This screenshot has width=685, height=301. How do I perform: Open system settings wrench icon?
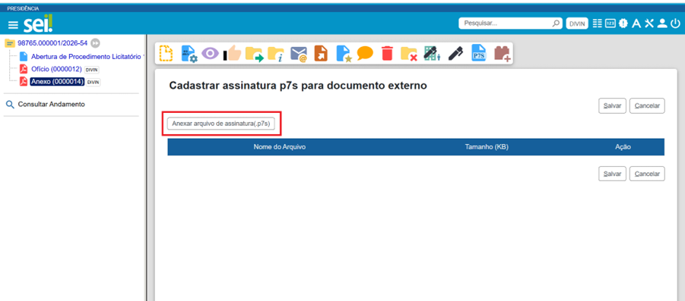(x=649, y=24)
